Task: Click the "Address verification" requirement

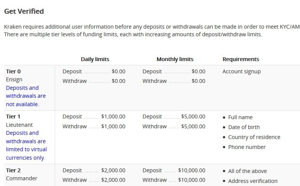Action: tap(253, 181)
